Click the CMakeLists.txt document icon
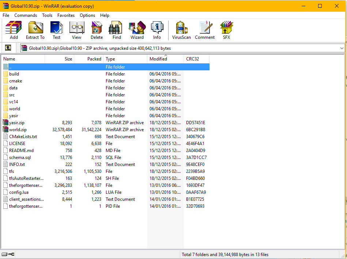The height and width of the screenshot is (259, 347). pos(5,137)
